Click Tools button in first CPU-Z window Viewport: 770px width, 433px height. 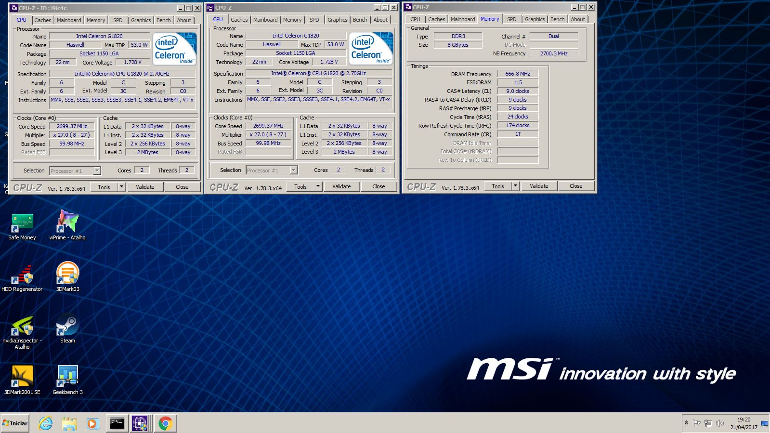104,187
